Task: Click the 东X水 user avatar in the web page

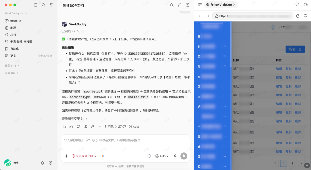Action: (x=273, y=27)
